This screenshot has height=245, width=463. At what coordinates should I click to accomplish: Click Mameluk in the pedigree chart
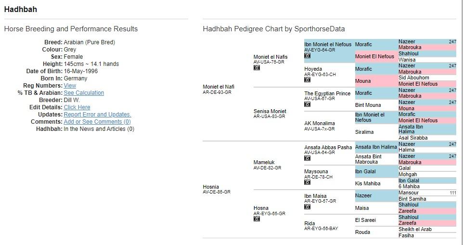[264, 162]
